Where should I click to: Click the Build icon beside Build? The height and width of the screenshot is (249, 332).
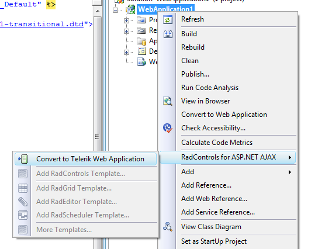(168, 34)
